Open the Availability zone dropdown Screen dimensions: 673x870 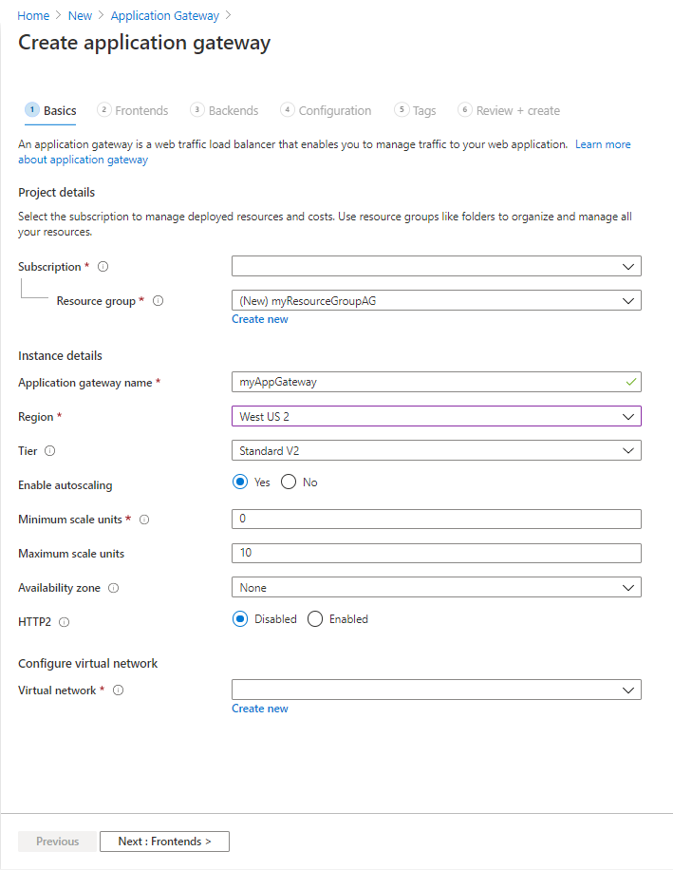pos(628,588)
